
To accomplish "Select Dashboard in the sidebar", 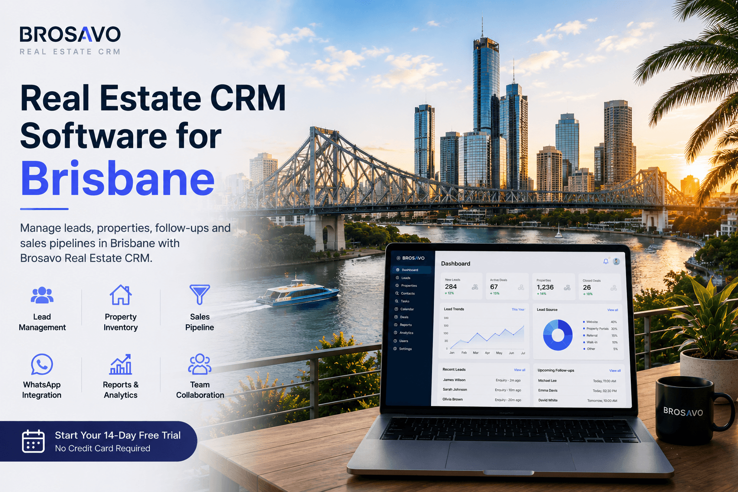I will (411, 270).
